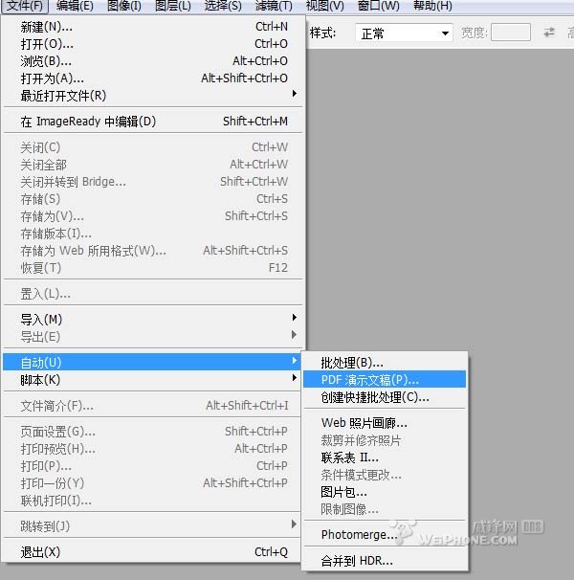Expand the 导出(E) submenu

click(154, 337)
